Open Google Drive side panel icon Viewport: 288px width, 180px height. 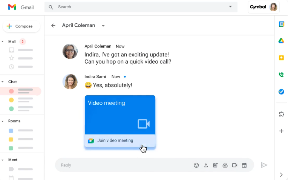click(x=281, y=41)
